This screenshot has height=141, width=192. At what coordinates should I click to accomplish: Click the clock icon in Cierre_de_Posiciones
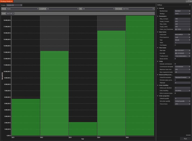(176, 29)
